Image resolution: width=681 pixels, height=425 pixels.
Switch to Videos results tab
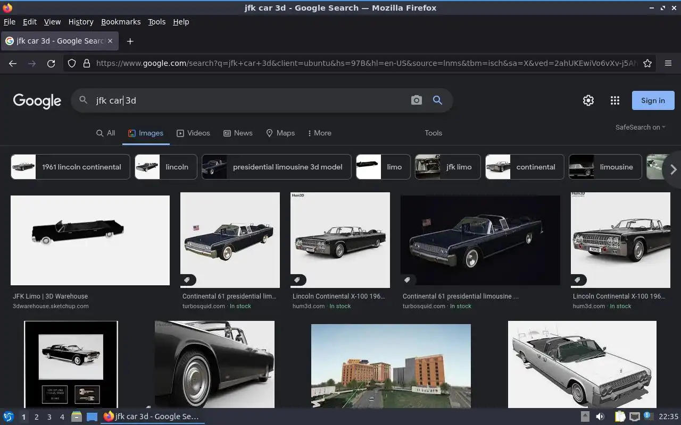[193, 133]
